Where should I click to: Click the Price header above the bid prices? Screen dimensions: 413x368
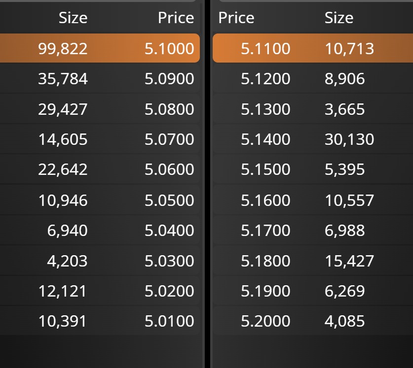pyautogui.click(x=176, y=18)
